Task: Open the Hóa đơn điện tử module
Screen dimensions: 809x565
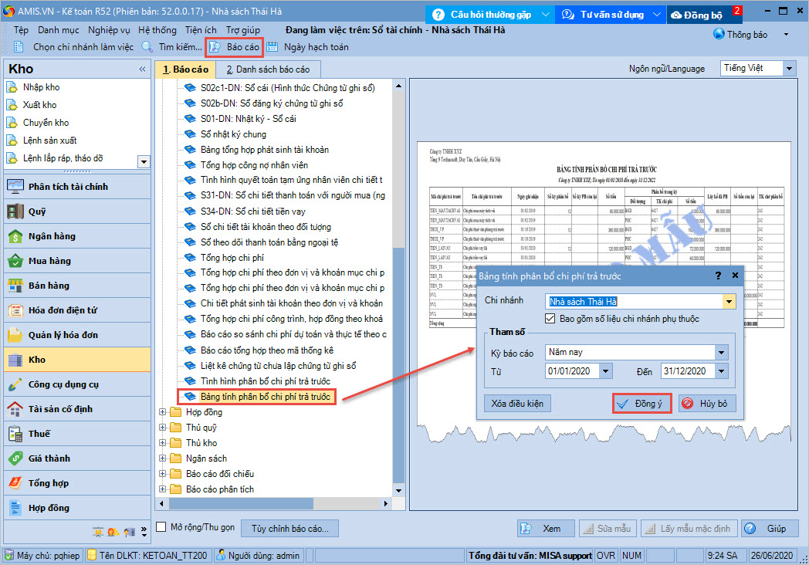Action: pyautogui.click(x=62, y=310)
